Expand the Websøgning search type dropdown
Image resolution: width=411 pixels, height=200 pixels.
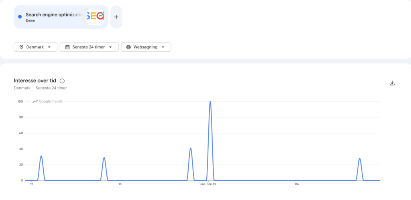pos(146,47)
